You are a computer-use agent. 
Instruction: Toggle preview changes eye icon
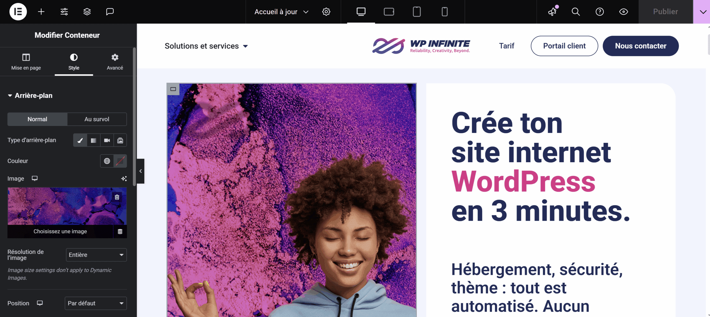(623, 12)
